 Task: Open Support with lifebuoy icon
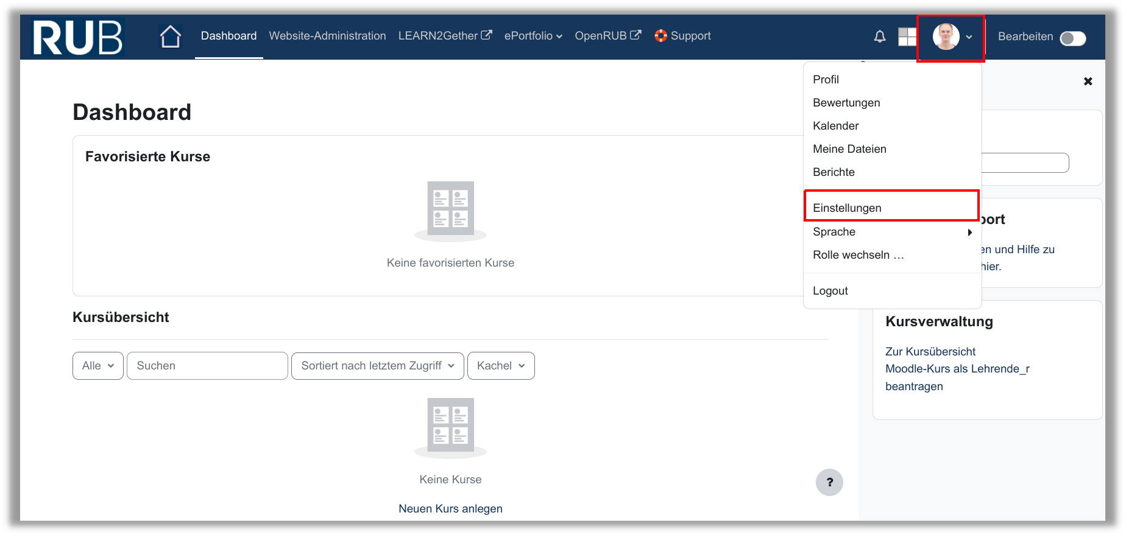(x=682, y=36)
